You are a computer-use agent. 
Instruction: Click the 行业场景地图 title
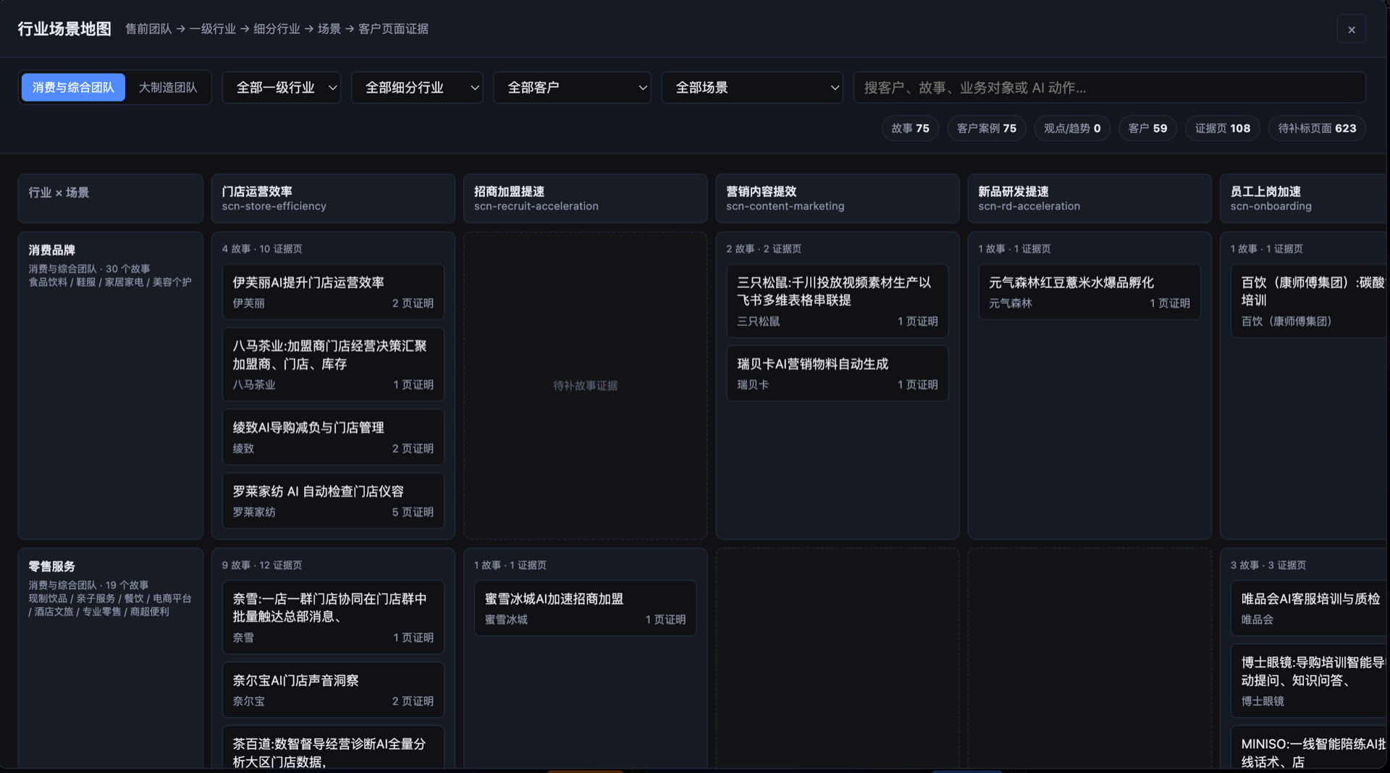[x=64, y=29]
